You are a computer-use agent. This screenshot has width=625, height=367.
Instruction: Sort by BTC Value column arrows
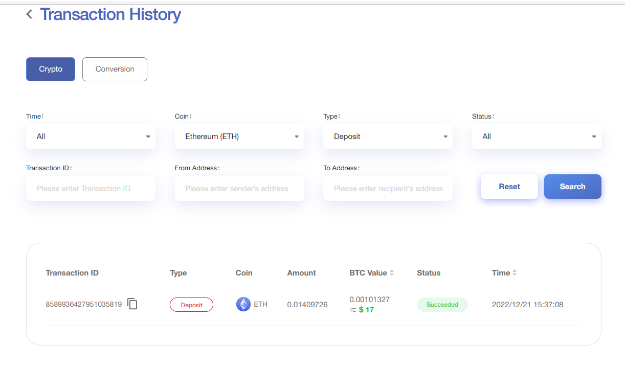(x=392, y=273)
